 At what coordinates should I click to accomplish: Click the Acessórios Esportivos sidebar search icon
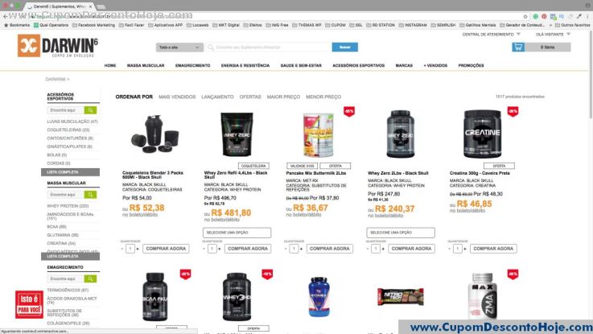[x=90, y=110]
